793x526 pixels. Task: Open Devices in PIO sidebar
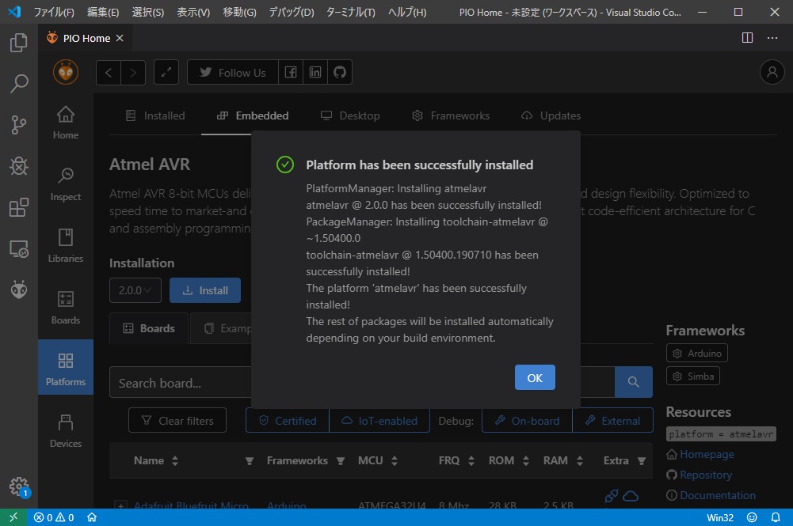click(66, 431)
